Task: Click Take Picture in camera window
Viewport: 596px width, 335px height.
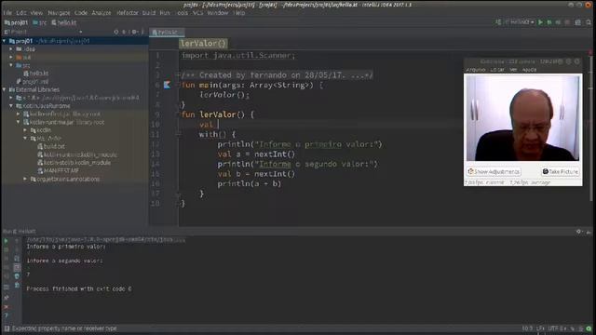Action: [561, 171]
